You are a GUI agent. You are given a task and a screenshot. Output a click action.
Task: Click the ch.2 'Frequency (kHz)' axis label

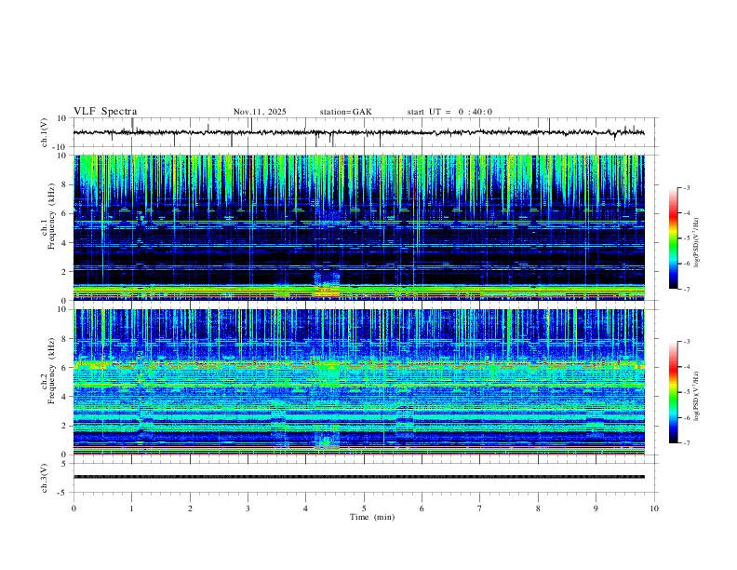51,371
